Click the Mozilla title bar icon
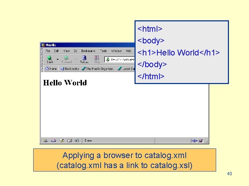The height and width of the screenshot is (186, 249). tap(43, 45)
